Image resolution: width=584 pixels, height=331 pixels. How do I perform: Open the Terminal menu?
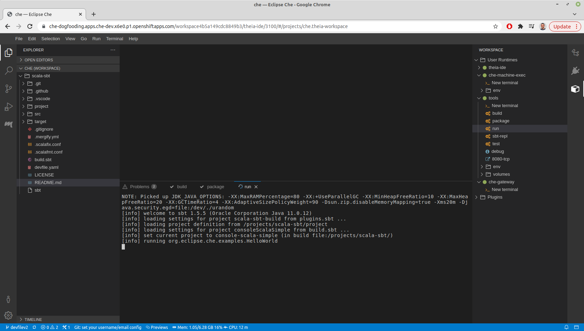pyautogui.click(x=114, y=38)
